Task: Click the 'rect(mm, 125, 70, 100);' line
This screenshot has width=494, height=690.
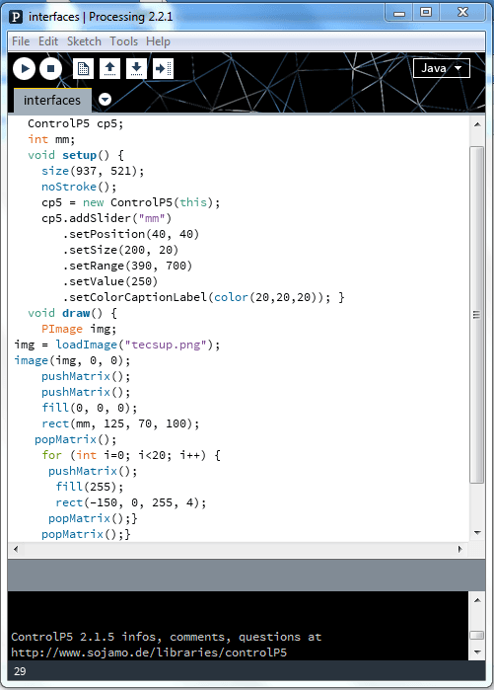Action: (x=120, y=423)
